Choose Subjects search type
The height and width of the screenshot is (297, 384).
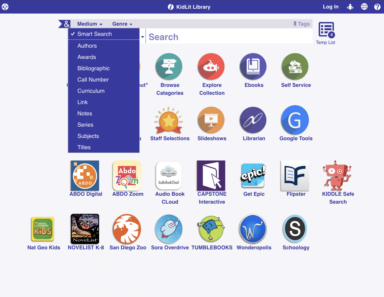104,136
